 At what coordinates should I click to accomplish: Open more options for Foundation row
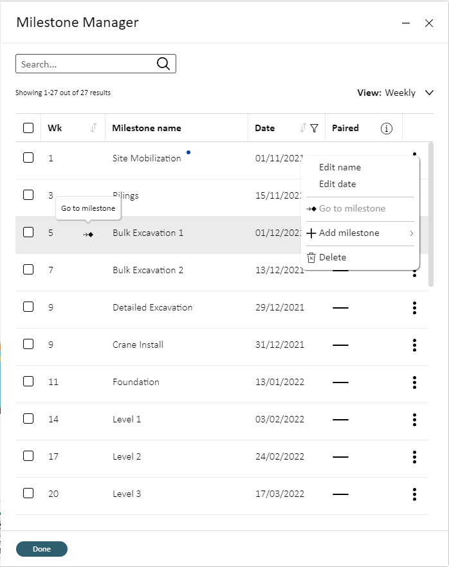[415, 382]
